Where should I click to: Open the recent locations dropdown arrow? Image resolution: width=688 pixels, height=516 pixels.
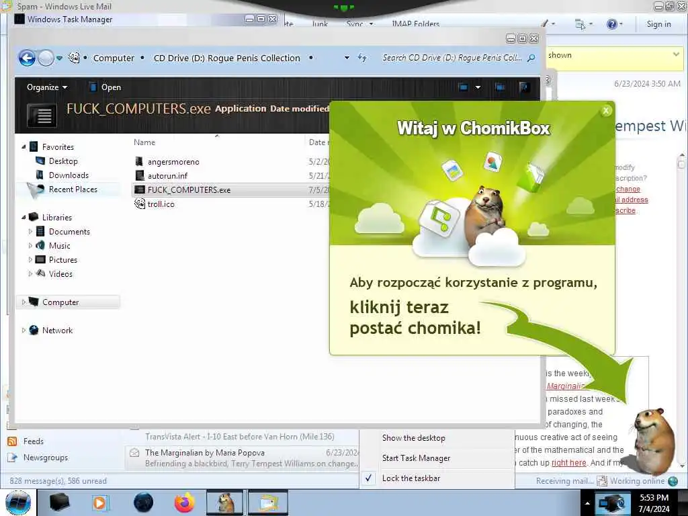[59, 58]
